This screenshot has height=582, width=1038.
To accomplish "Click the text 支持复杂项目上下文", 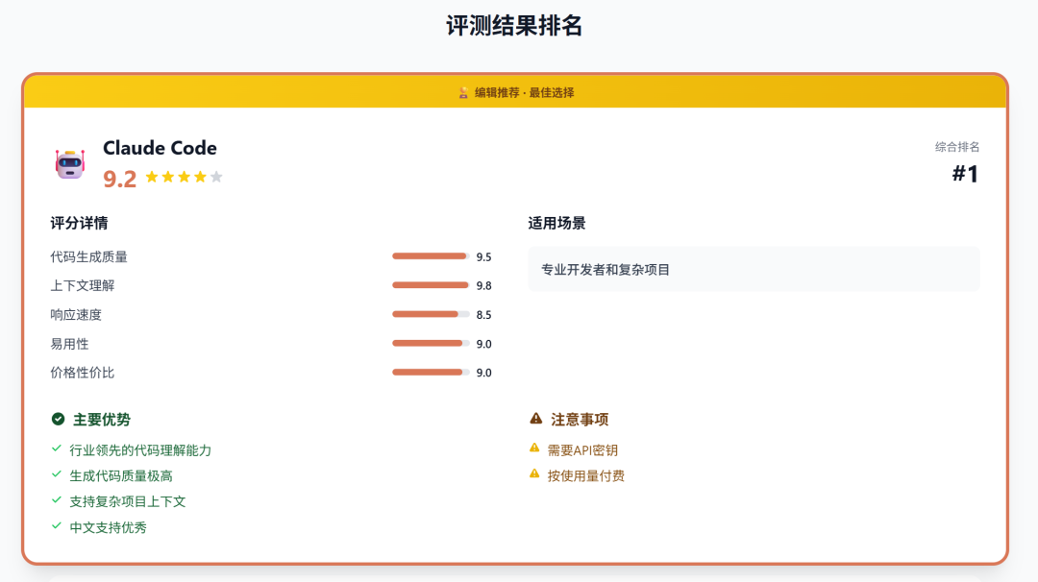I will [x=128, y=502].
